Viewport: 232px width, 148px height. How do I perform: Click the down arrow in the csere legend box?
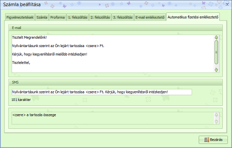pos(216,121)
